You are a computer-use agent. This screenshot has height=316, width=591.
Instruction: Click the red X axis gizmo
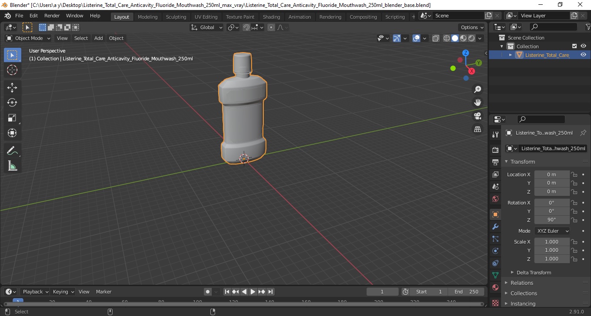pyautogui.click(x=471, y=71)
